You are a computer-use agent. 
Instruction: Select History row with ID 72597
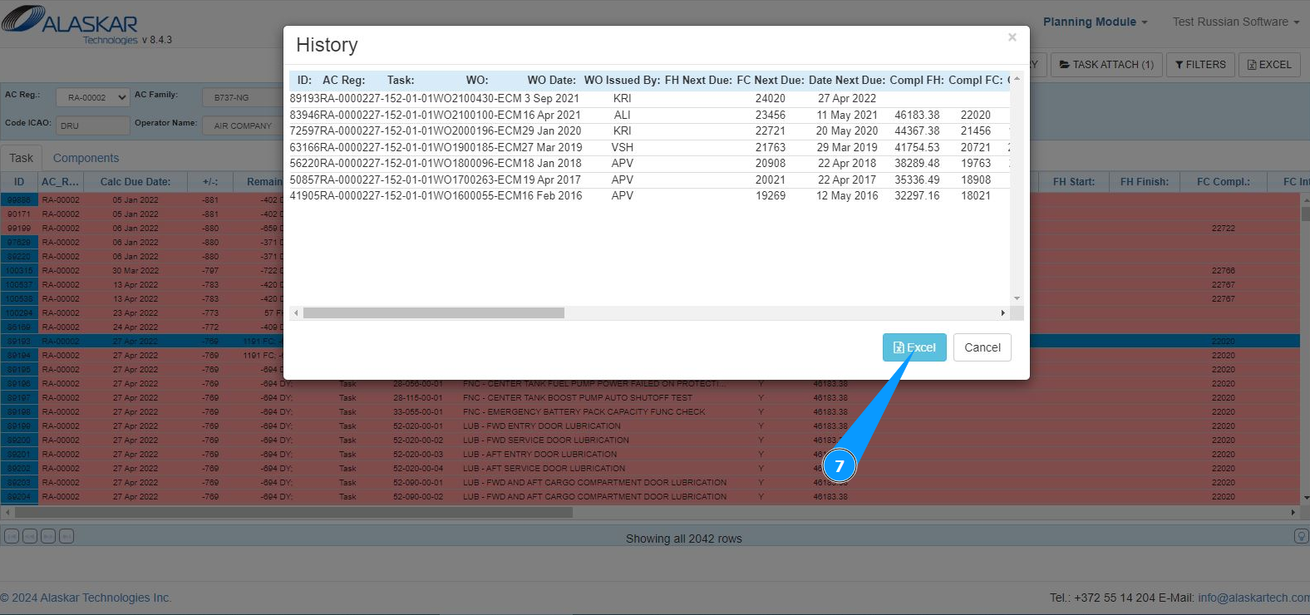click(649, 130)
